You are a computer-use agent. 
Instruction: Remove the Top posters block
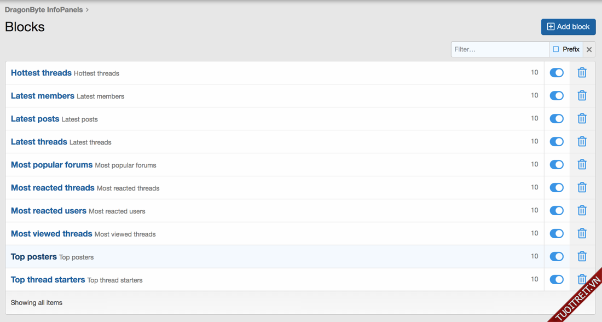pyautogui.click(x=582, y=257)
